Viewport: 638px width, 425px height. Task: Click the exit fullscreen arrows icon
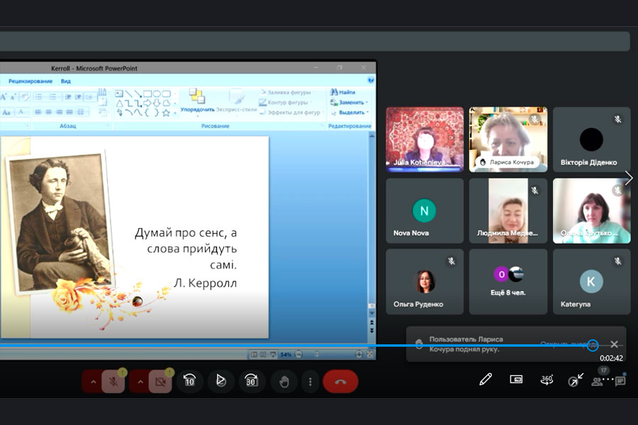coord(576,380)
